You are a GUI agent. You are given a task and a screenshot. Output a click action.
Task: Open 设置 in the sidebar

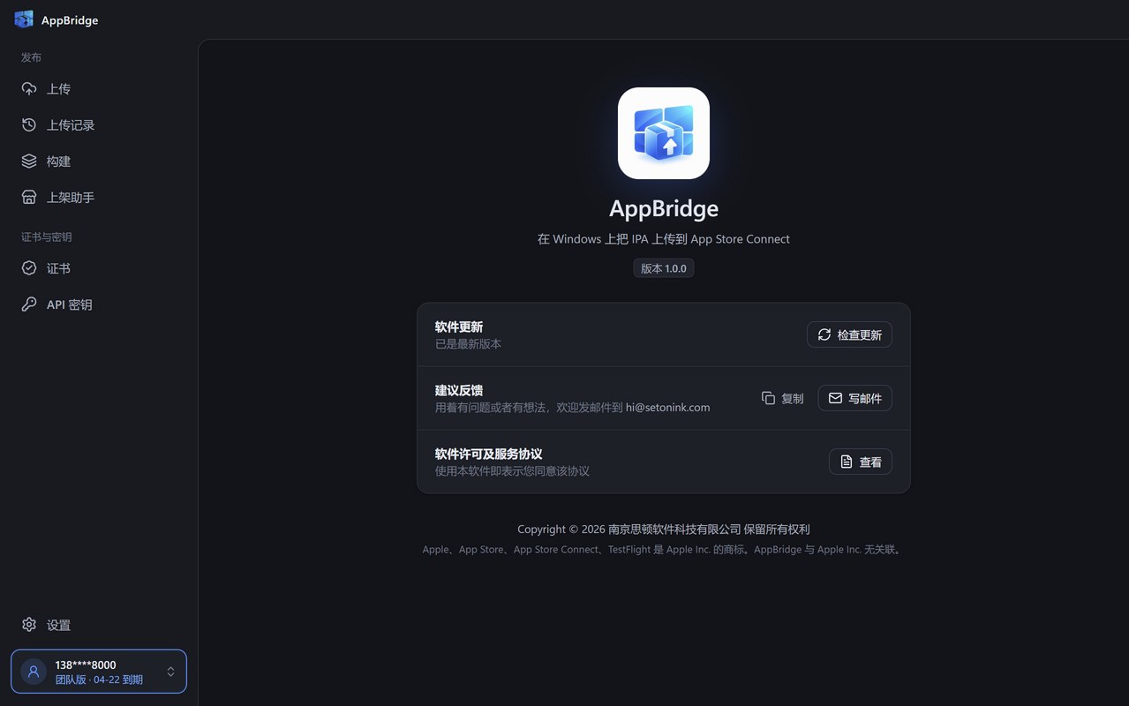point(99,625)
